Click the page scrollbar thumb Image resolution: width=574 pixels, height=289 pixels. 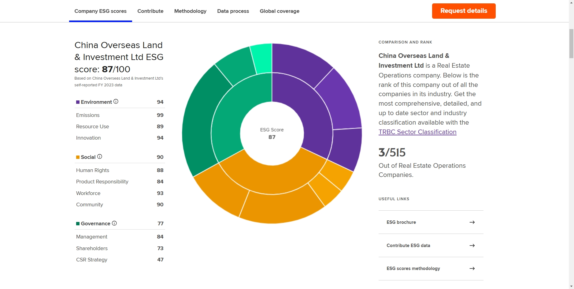[x=571, y=43]
